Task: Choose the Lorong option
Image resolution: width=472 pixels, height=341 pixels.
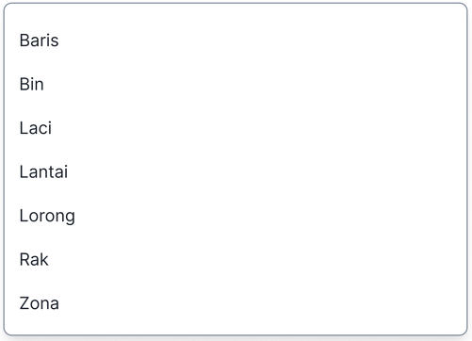Action: (x=236, y=216)
